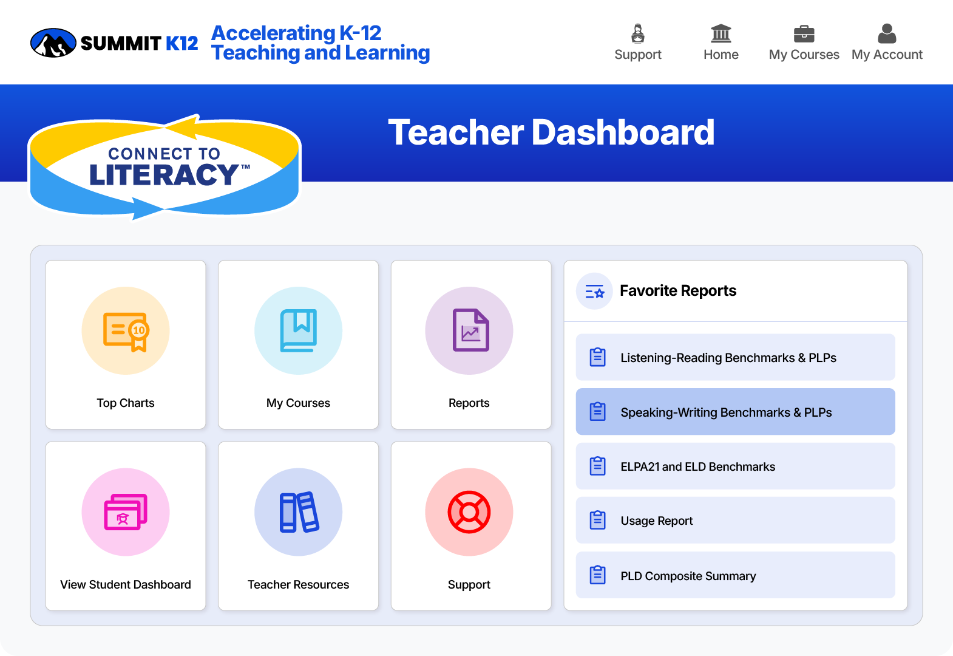Open the Teacher Resources books icon
This screenshot has height=656, width=953.
pyautogui.click(x=298, y=512)
